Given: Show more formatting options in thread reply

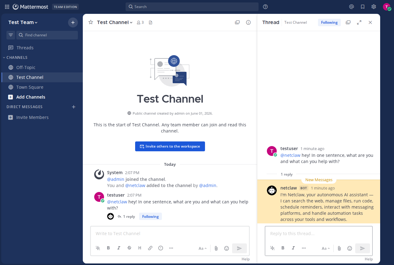Looking at the screenshot, I should point(304,248).
